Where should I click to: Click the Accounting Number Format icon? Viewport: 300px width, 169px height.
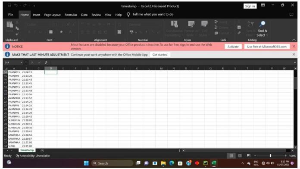click(x=131, y=32)
